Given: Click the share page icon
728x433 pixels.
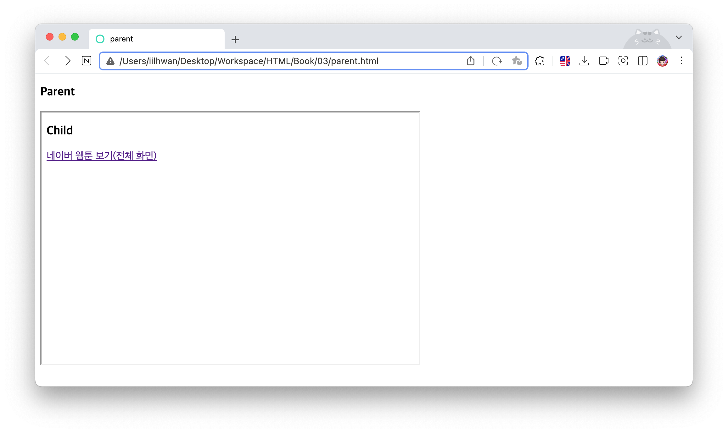Looking at the screenshot, I should click(470, 61).
